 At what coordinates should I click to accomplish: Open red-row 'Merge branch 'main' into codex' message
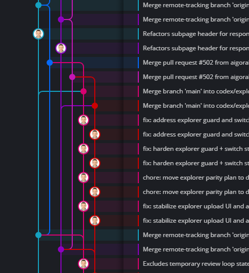click(x=196, y=106)
